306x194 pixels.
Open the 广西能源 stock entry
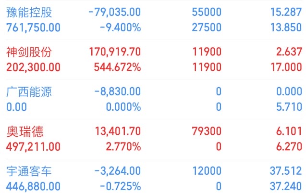point(29,91)
